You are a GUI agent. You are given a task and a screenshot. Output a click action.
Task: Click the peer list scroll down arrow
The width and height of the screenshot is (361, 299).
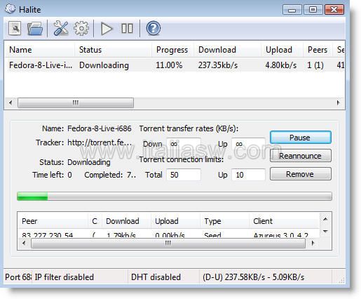[325, 232]
